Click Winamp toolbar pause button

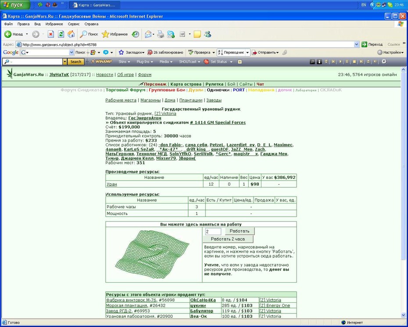[347, 62]
